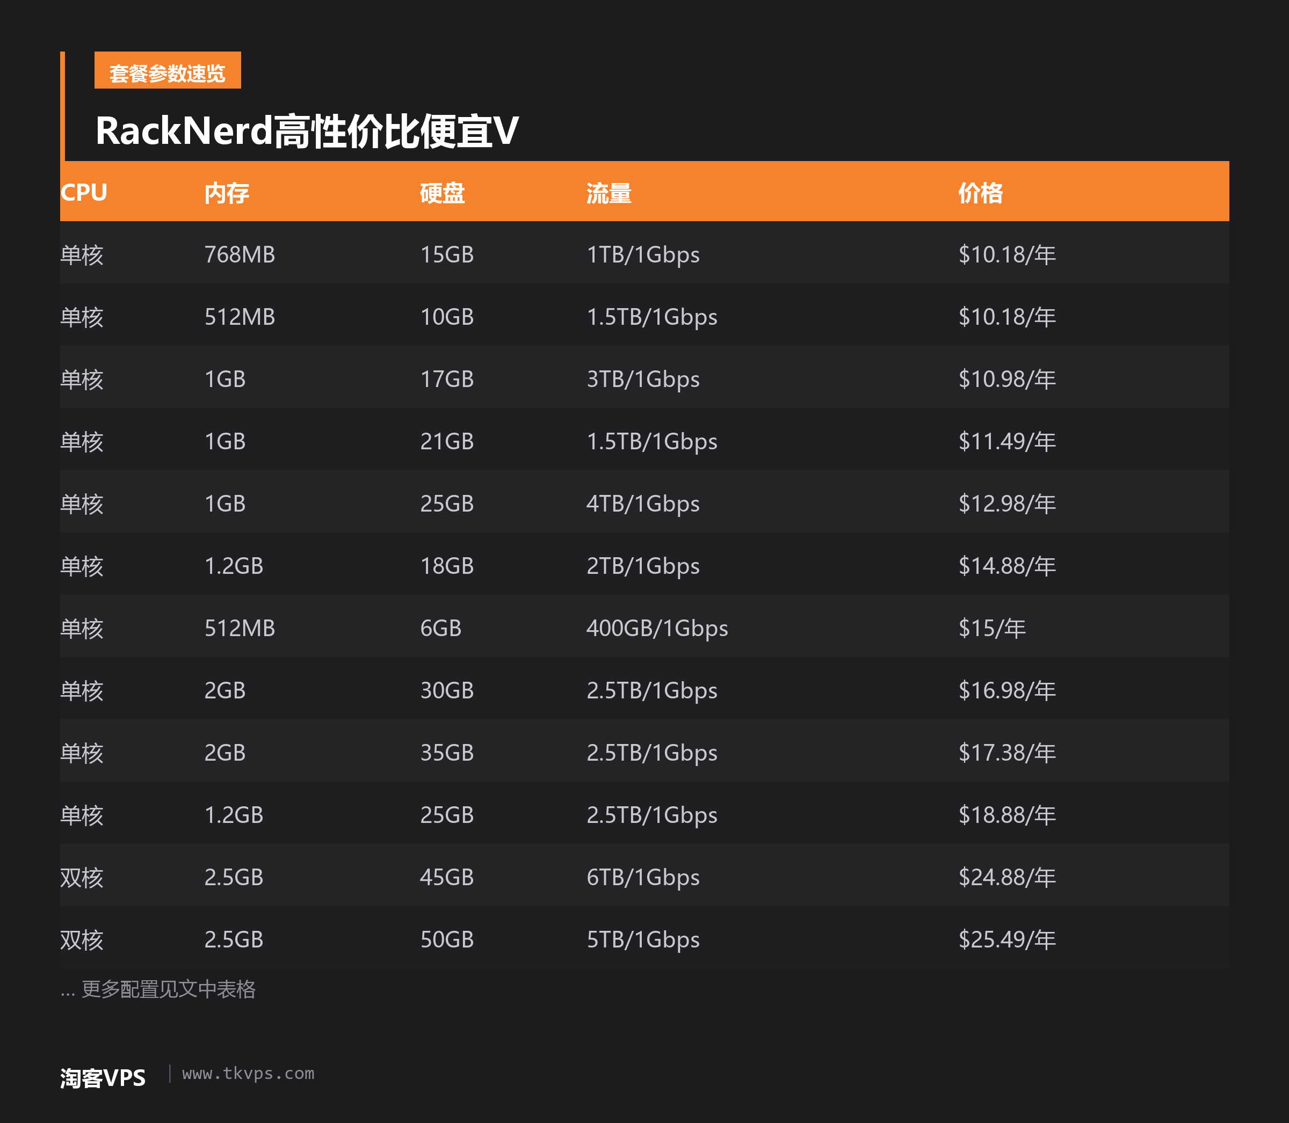Select the $11.49/年 price cell
1289x1123 pixels.
click(1007, 441)
